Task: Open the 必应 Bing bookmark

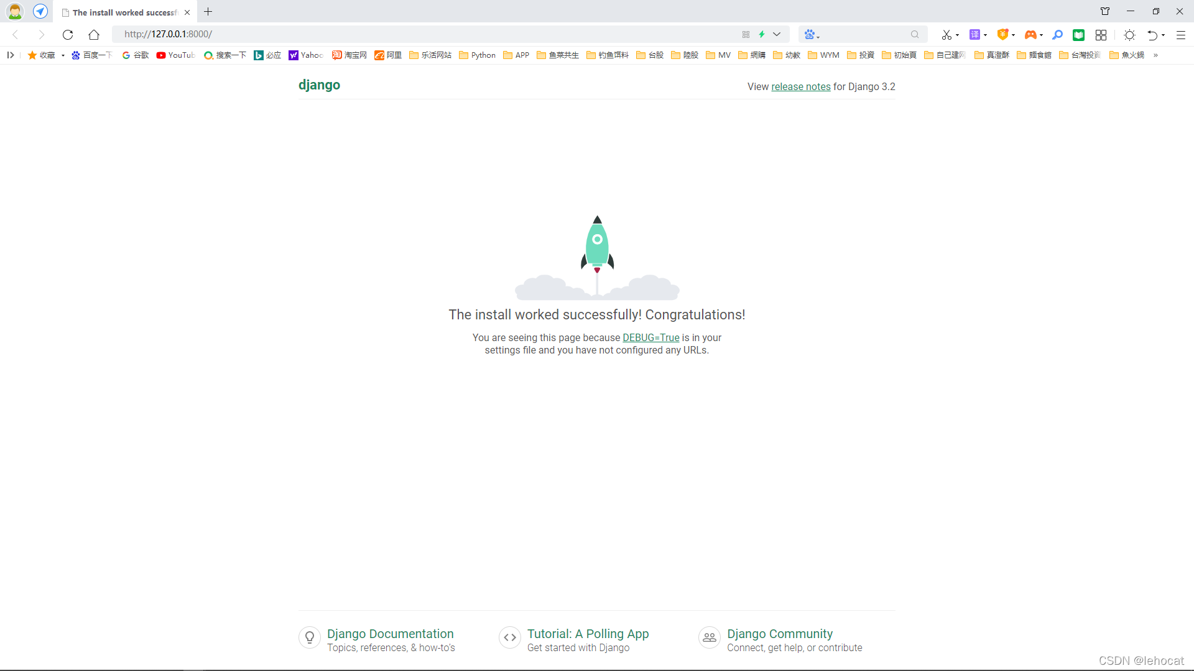Action: [267, 55]
